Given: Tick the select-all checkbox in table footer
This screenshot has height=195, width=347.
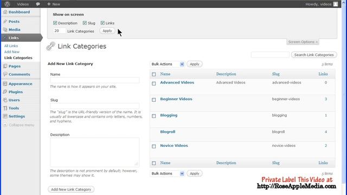Looking at the screenshot, I should (154, 163).
